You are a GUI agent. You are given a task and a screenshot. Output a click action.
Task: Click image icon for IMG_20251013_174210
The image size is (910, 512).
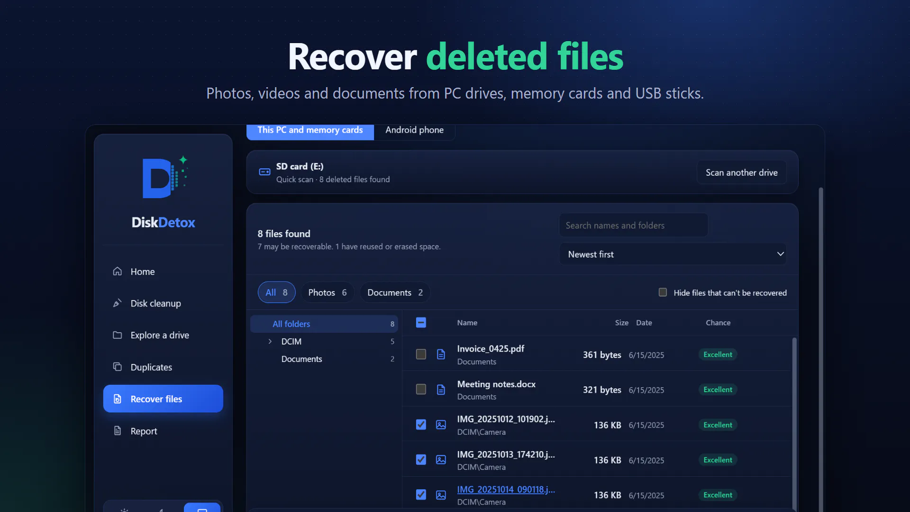pyautogui.click(x=441, y=460)
